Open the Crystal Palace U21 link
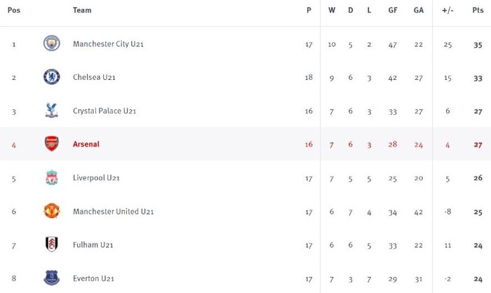The height and width of the screenshot is (293, 491). pos(105,111)
